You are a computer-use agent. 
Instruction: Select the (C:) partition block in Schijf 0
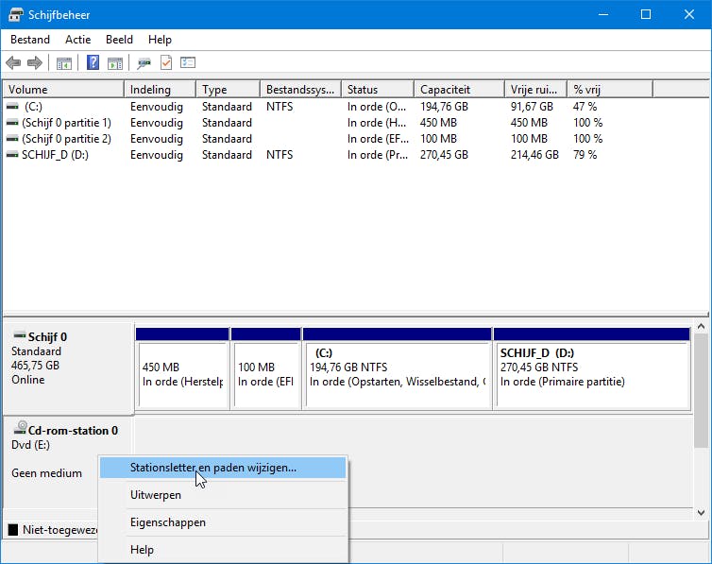point(397,374)
